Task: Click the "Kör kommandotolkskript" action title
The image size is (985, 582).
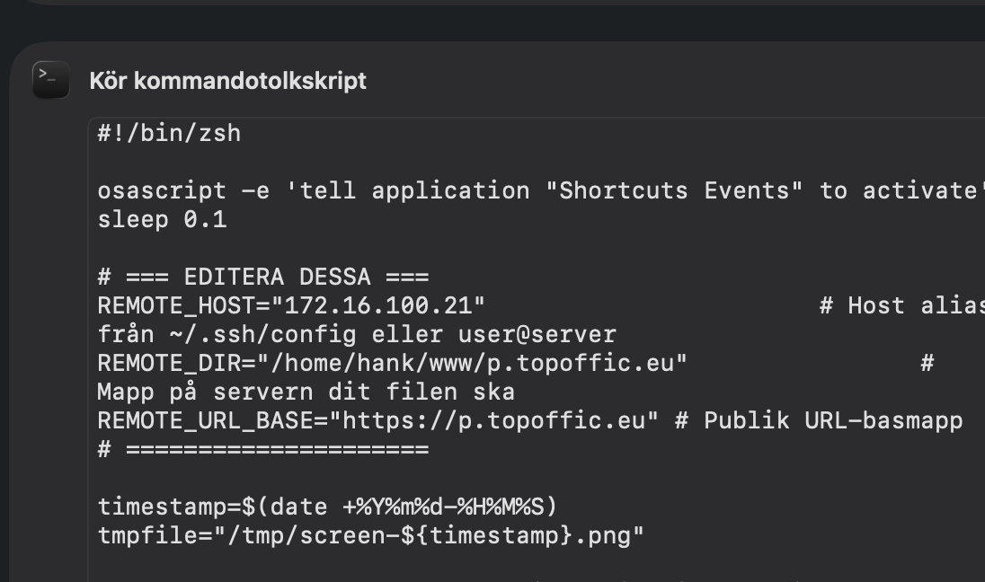Action: point(227,81)
